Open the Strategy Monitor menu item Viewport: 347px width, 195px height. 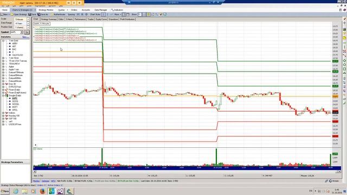point(46,10)
